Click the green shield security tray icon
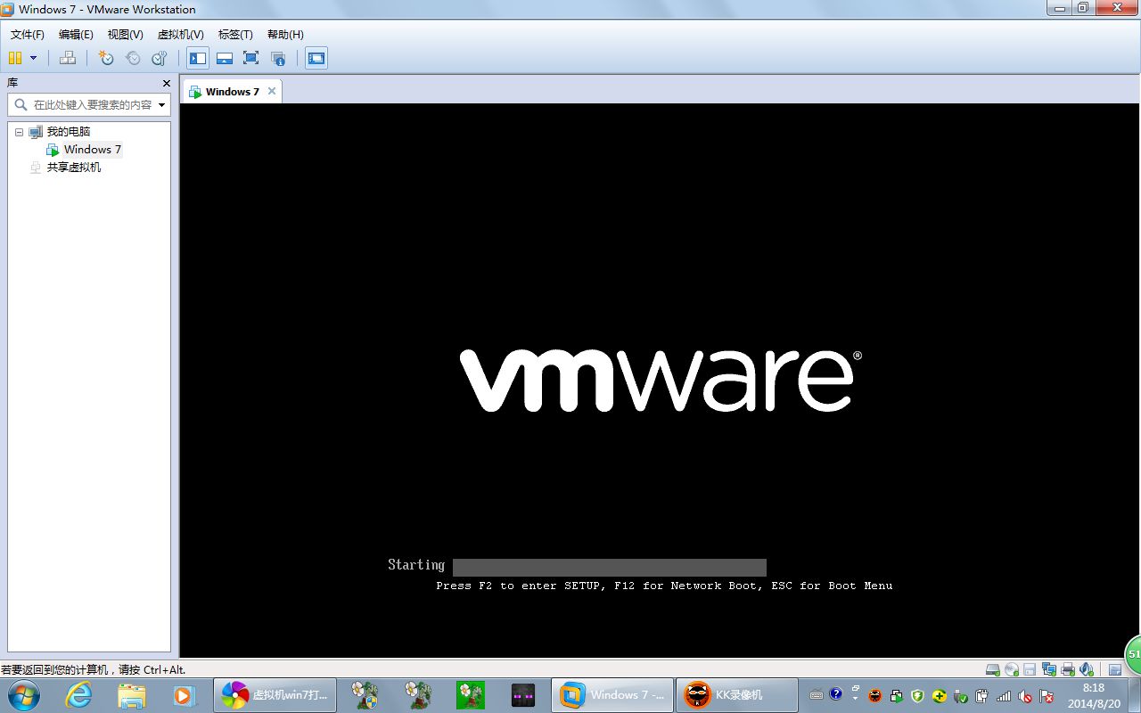 [917, 696]
